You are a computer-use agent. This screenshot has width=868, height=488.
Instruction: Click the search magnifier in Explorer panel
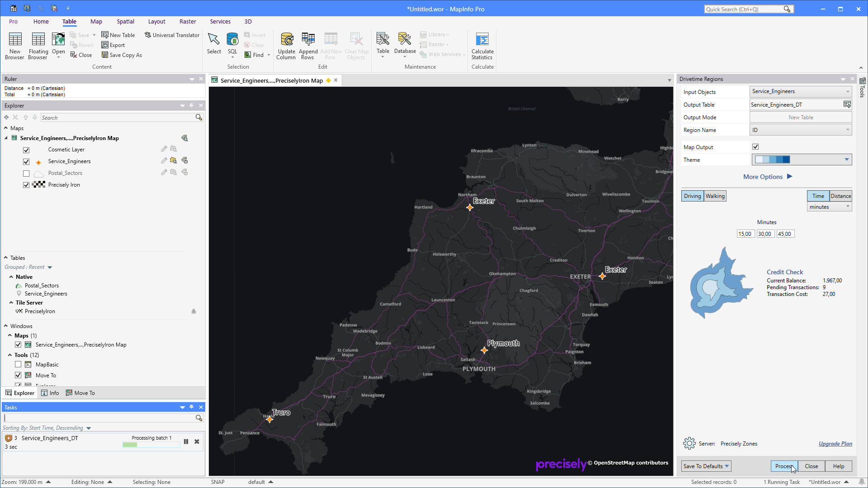point(198,117)
